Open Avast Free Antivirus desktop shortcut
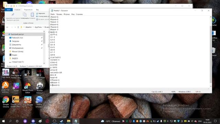This screenshot has height=124, width=220. click(x=5, y=87)
